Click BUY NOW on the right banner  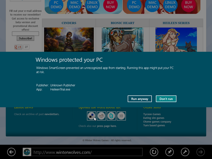coord(188,5)
